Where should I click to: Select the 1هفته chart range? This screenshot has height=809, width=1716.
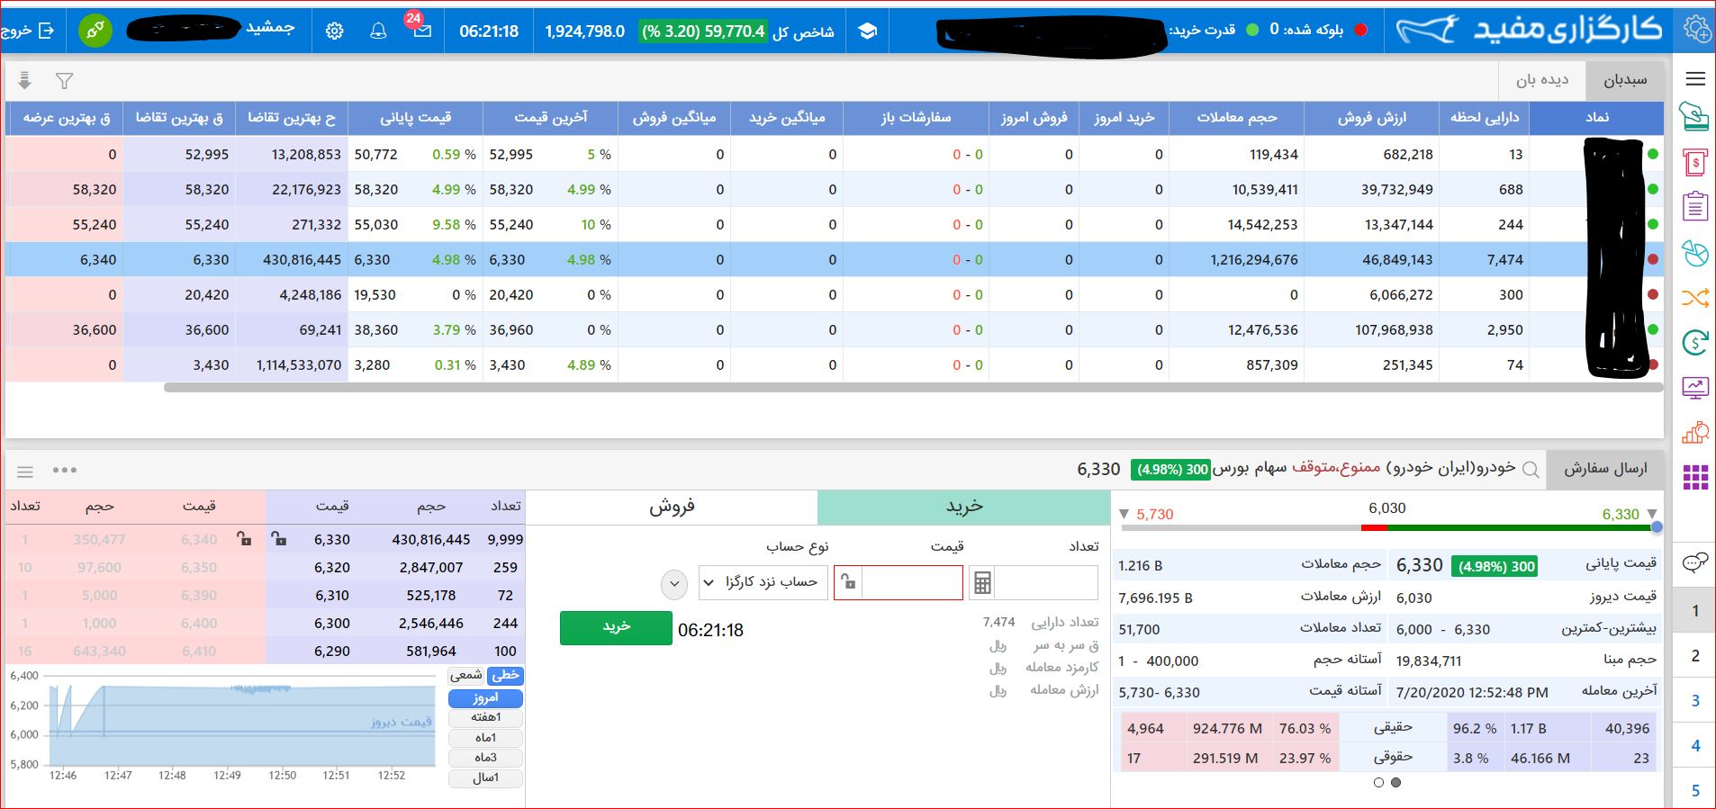point(485,717)
